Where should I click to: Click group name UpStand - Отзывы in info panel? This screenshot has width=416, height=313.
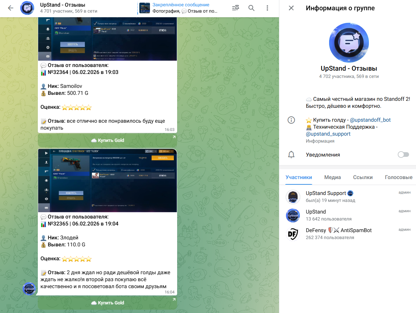coord(349,69)
